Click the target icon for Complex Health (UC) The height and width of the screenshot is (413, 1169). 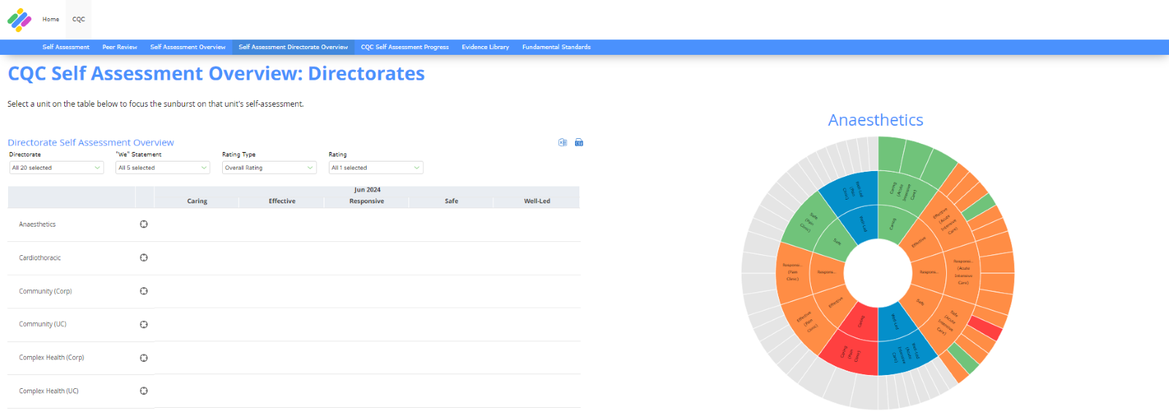tap(144, 391)
